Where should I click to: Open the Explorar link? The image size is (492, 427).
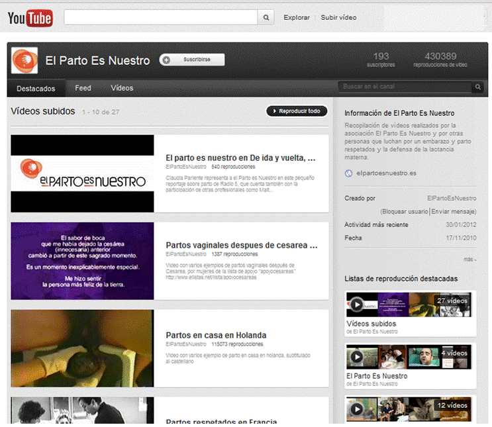(x=296, y=18)
